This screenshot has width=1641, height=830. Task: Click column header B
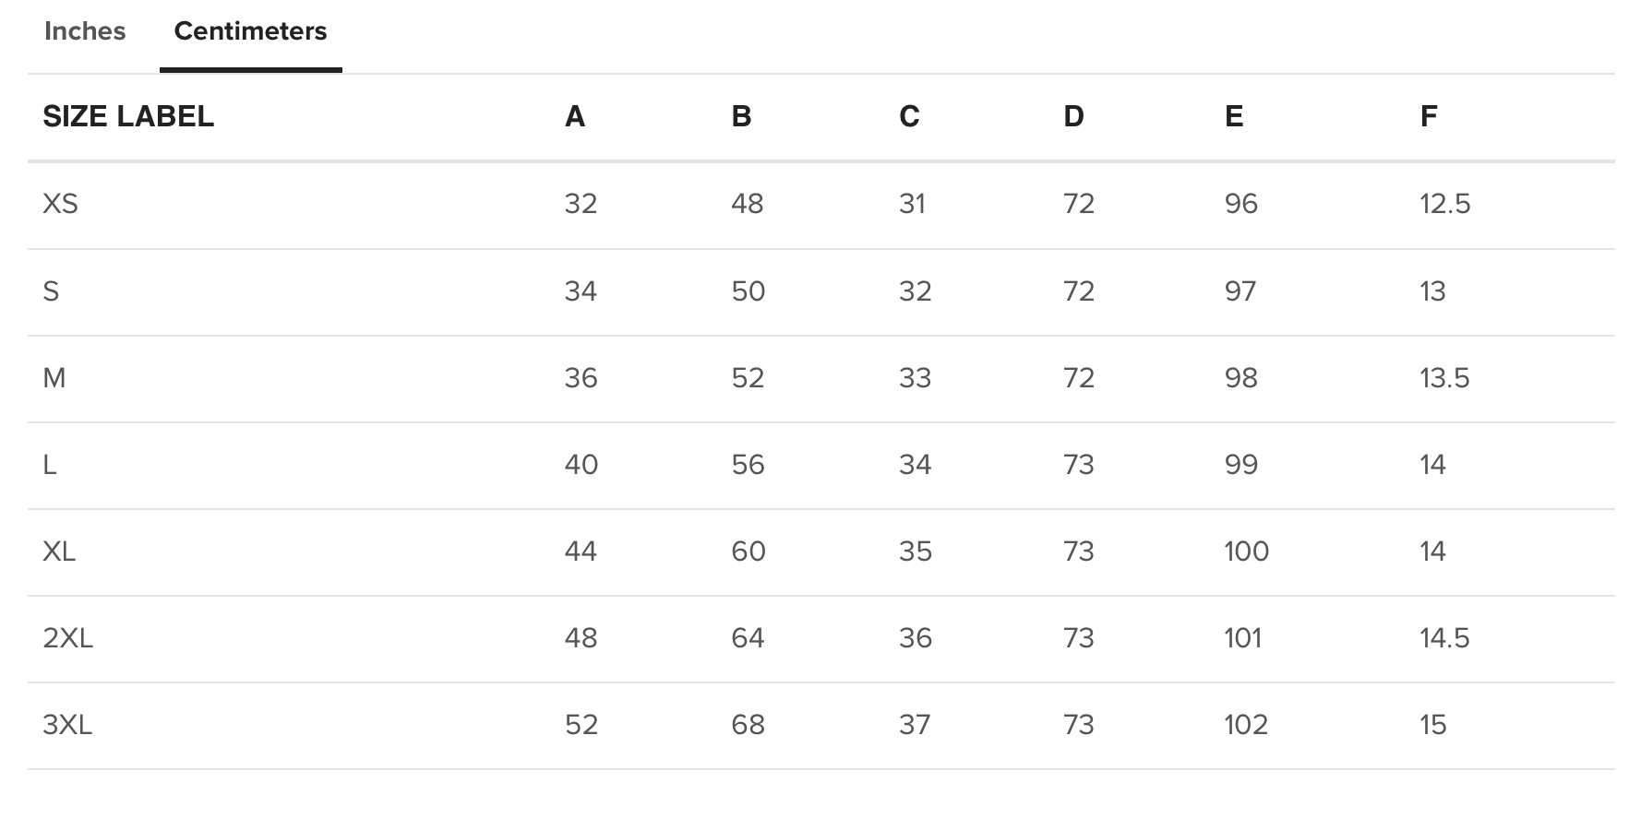coord(741,116)
